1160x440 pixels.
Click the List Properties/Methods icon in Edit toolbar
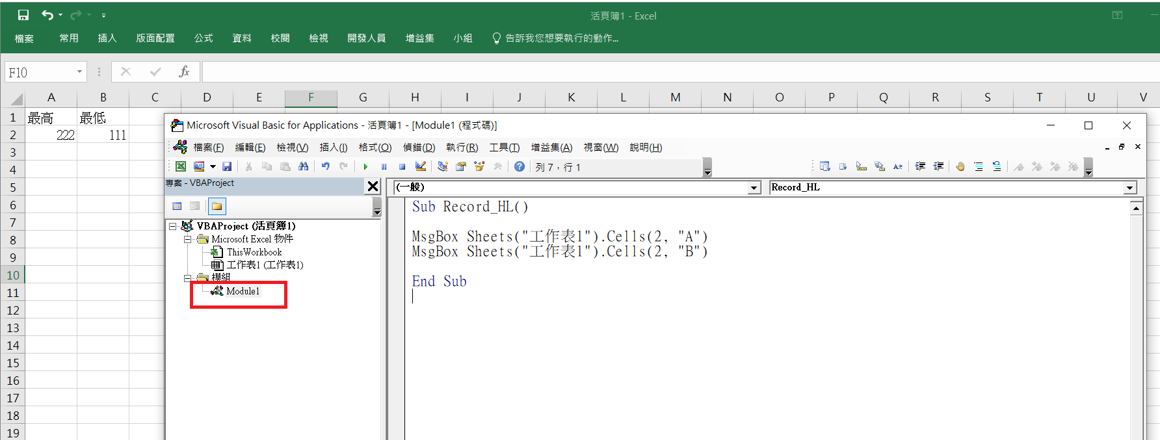pyautogui.click(x=824, y=166)
